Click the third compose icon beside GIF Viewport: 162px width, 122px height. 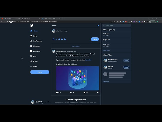tap(59, 39)
